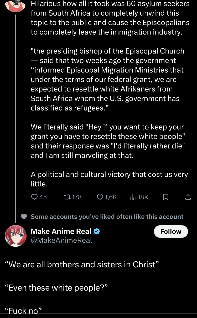The image size is (197, 318).
Task: Tap the 178 reposts count
Action: click(x=77, y=197)
